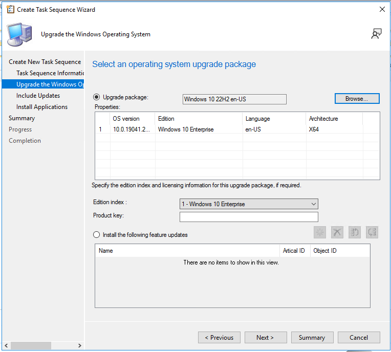Viewport: 391px width, 352px height.
Task: Click the Object ID column header
Action: [x=340, y=251]
